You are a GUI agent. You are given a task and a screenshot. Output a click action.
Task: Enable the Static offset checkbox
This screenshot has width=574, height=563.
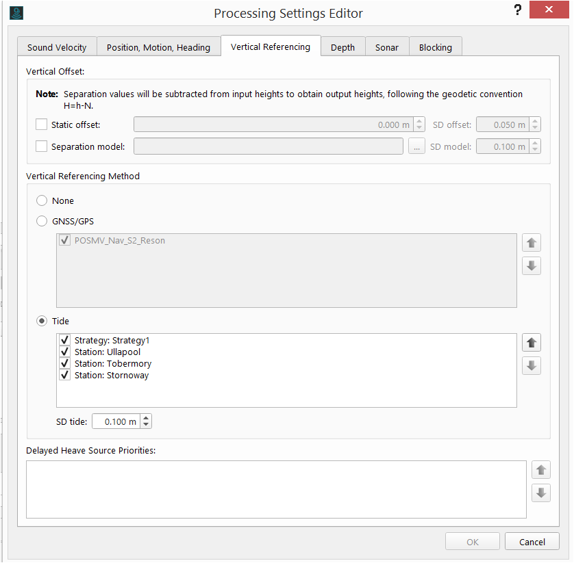[x=42, y=125]
